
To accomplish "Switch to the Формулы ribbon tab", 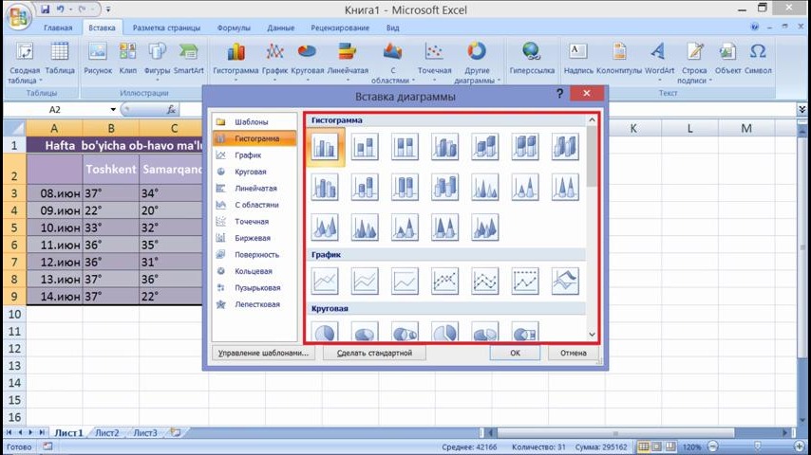I will (x=234, y=28).
